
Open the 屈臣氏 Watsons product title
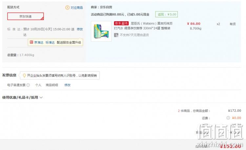[143, 26]
